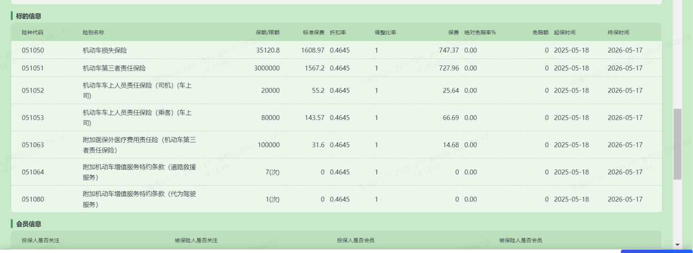Click the 折扣率 column header

pos(338,33)
